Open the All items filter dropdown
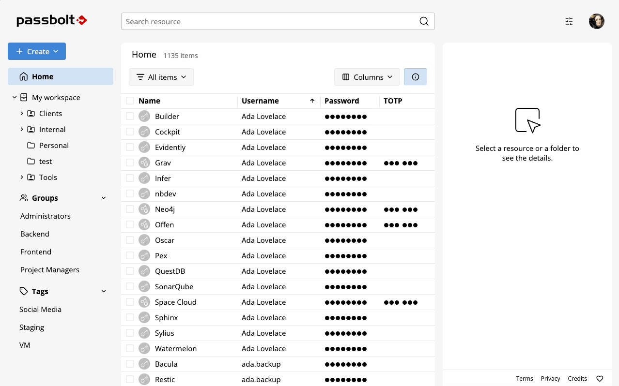619x386 pixels. pyautogui.click(x=161, y=77)
